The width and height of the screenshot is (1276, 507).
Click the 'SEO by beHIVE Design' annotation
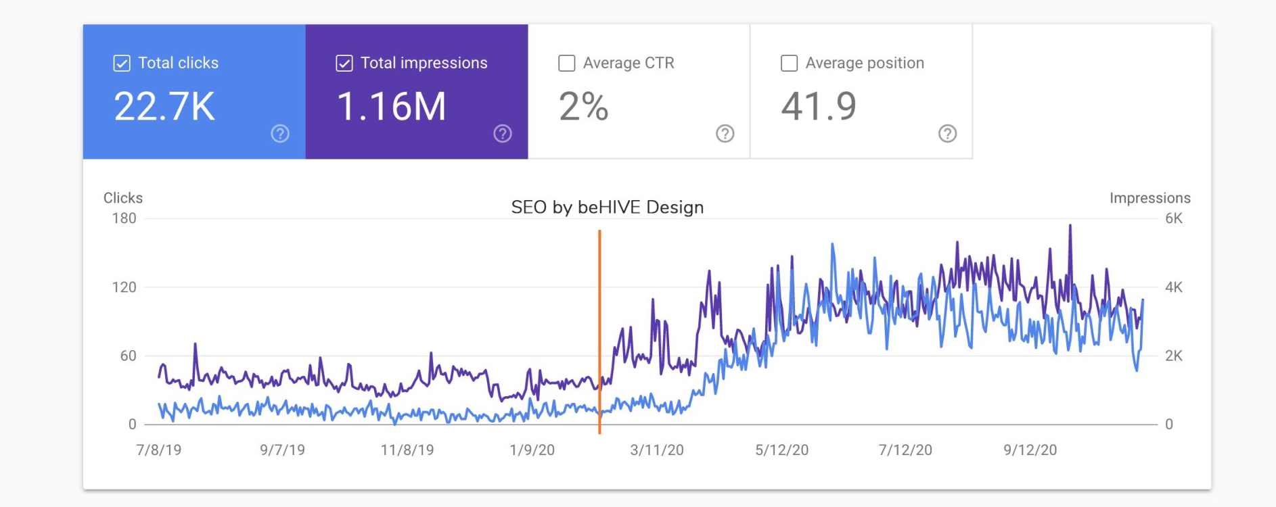pos(608,208)
